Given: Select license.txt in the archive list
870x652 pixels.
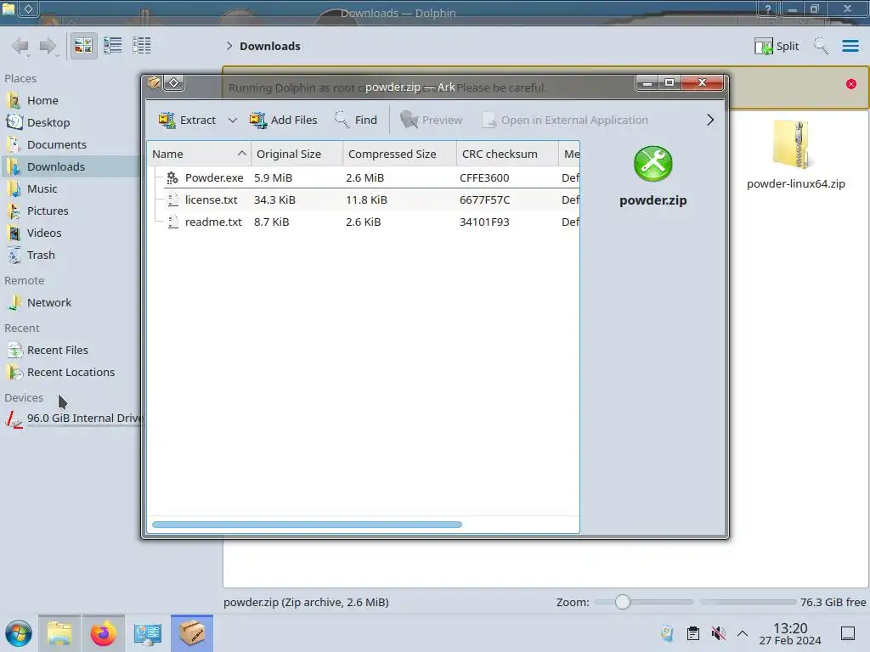Looking at the screenshot, I should [211, 200].
